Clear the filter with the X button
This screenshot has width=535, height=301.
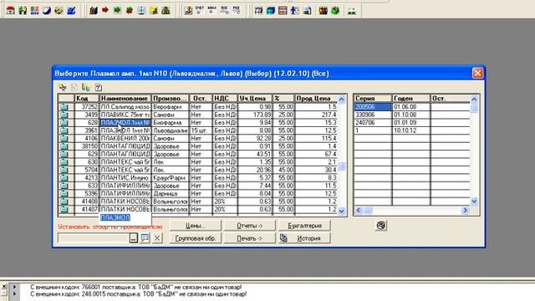(x=157, y=237)
